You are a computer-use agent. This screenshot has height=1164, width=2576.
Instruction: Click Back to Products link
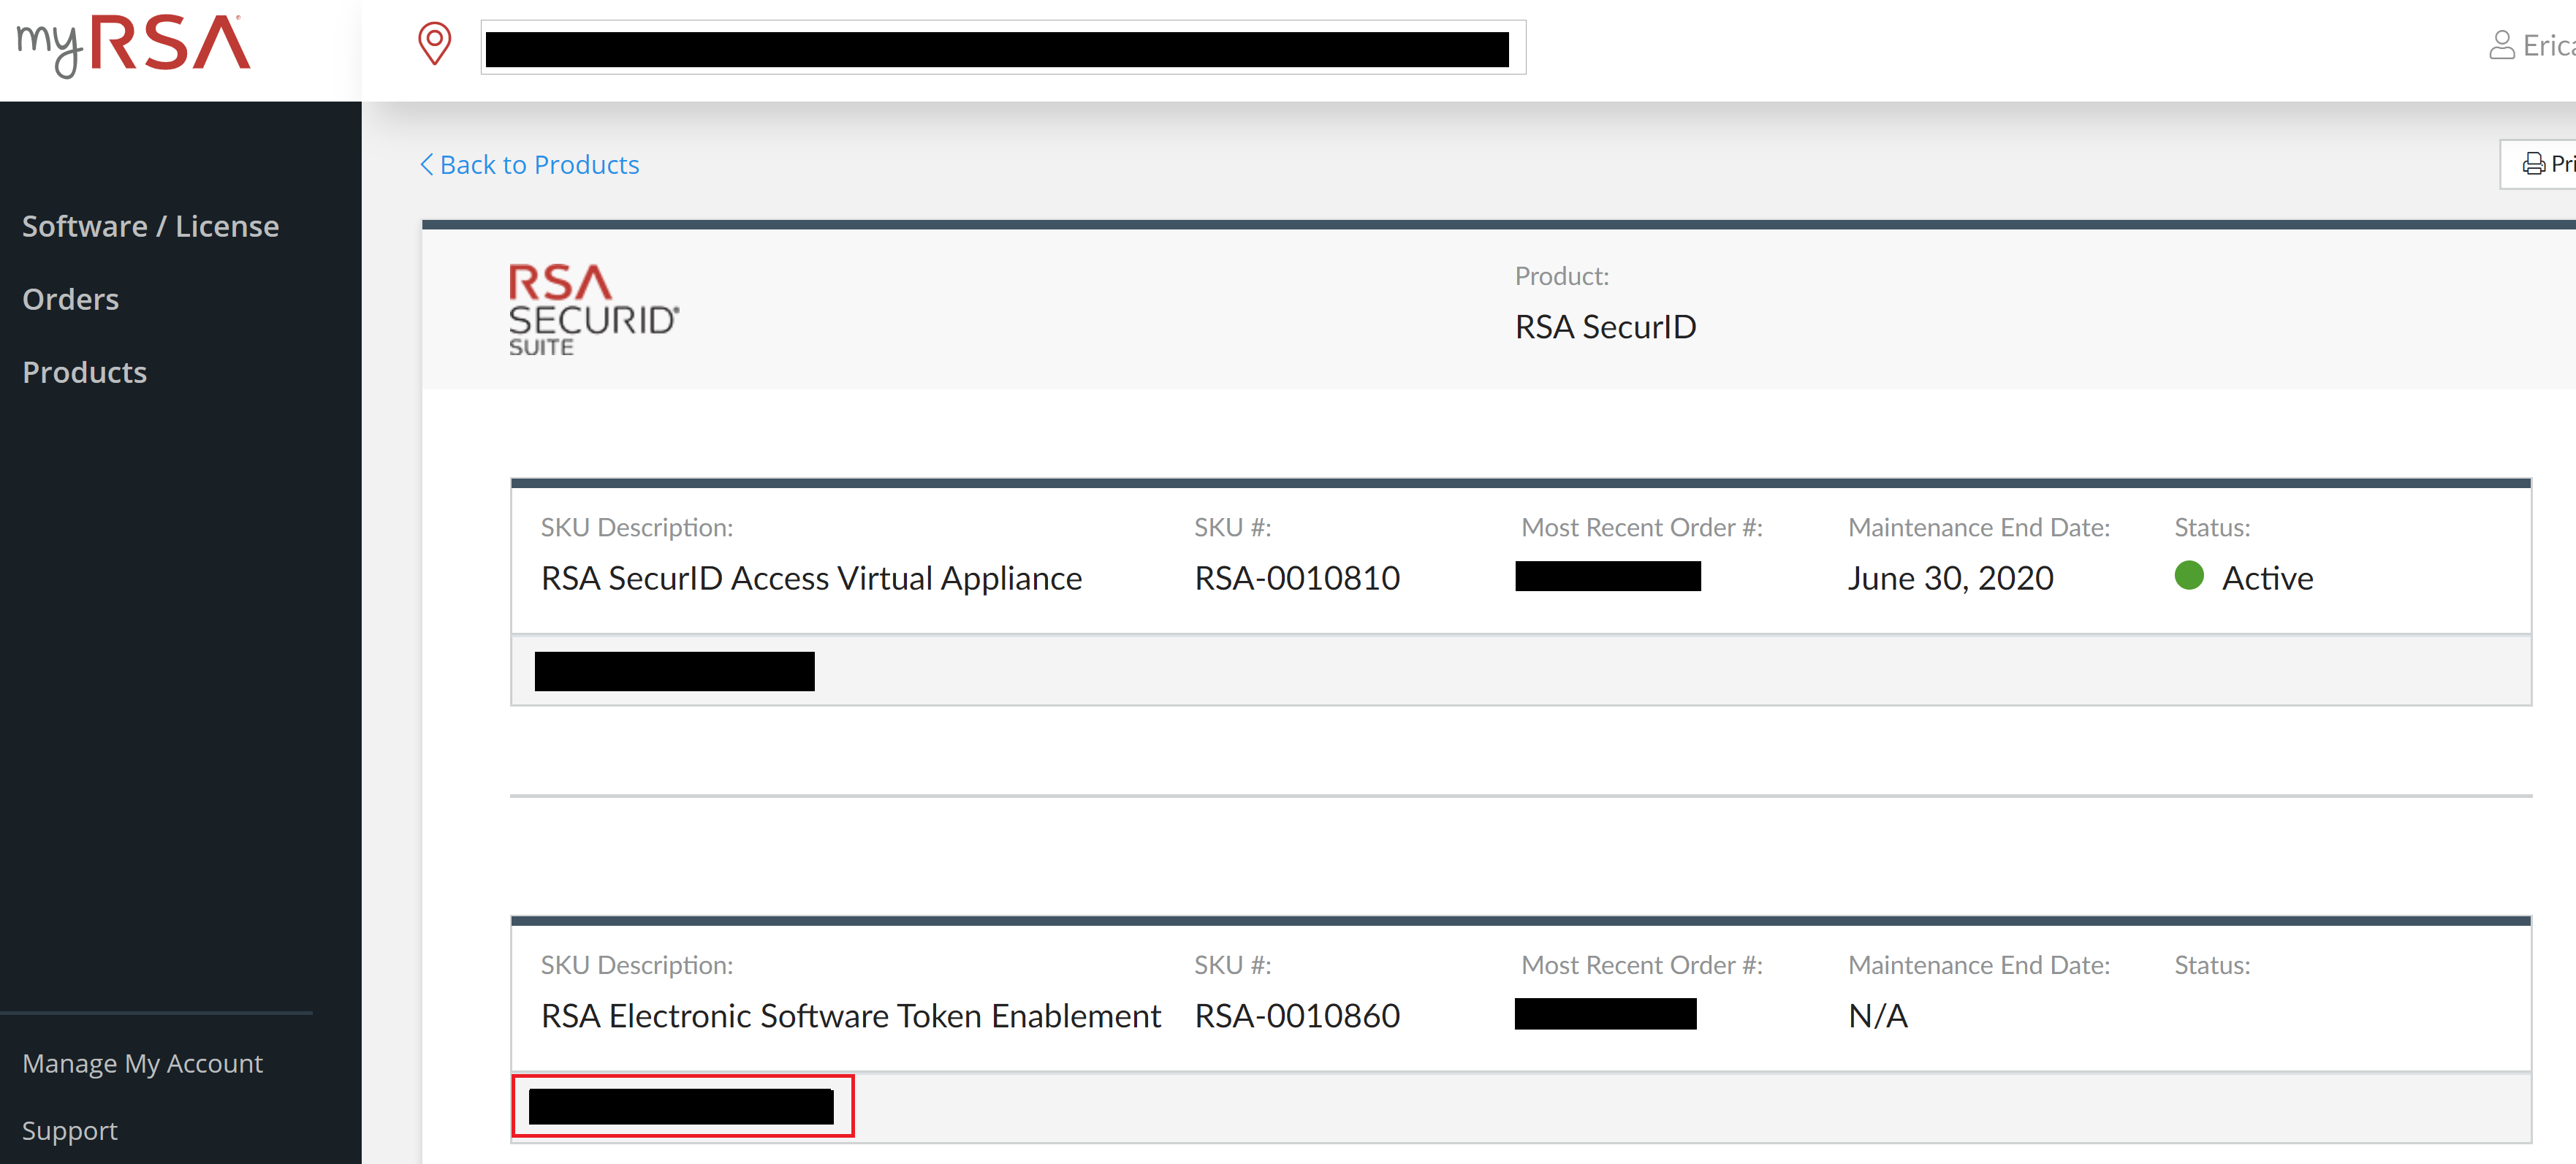pyautogui.click(x=539, y=164)
